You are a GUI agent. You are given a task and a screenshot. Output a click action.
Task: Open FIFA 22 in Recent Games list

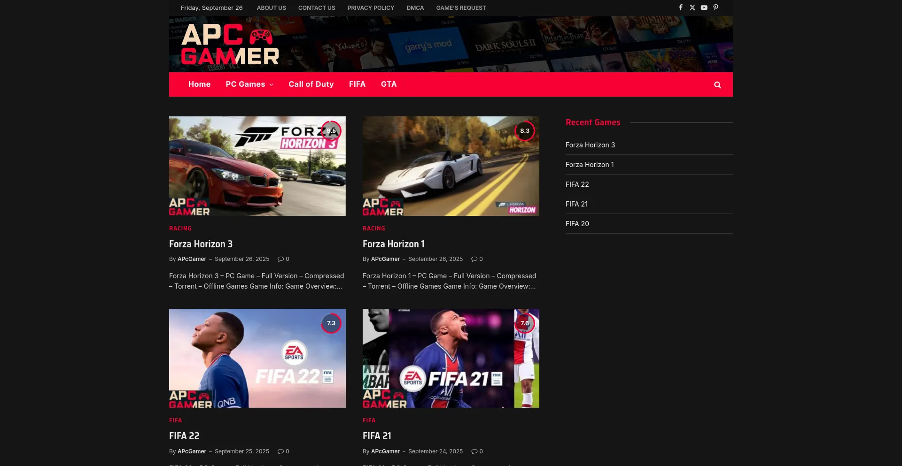click(x=577, y=184)
